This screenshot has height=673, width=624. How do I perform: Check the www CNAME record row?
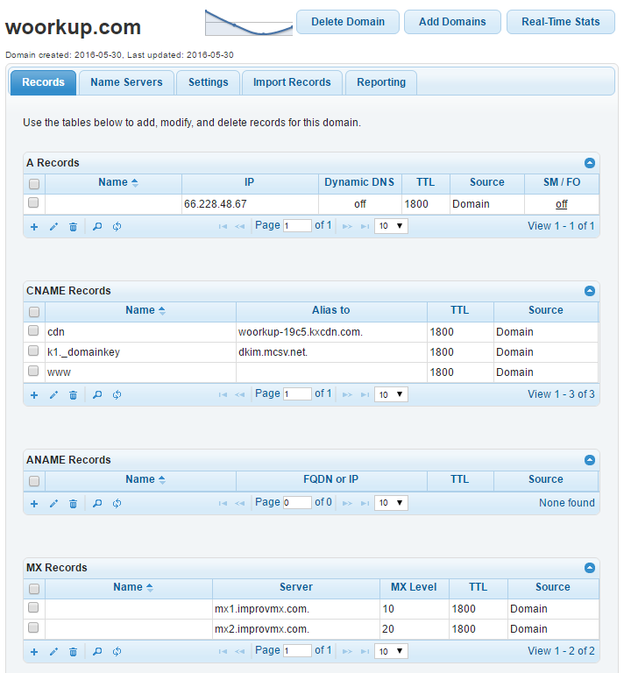tap(33, 371)
